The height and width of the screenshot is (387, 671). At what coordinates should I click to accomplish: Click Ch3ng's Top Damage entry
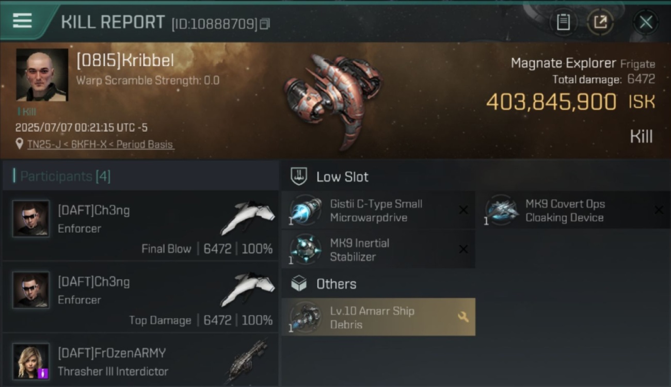coord(140,297)
